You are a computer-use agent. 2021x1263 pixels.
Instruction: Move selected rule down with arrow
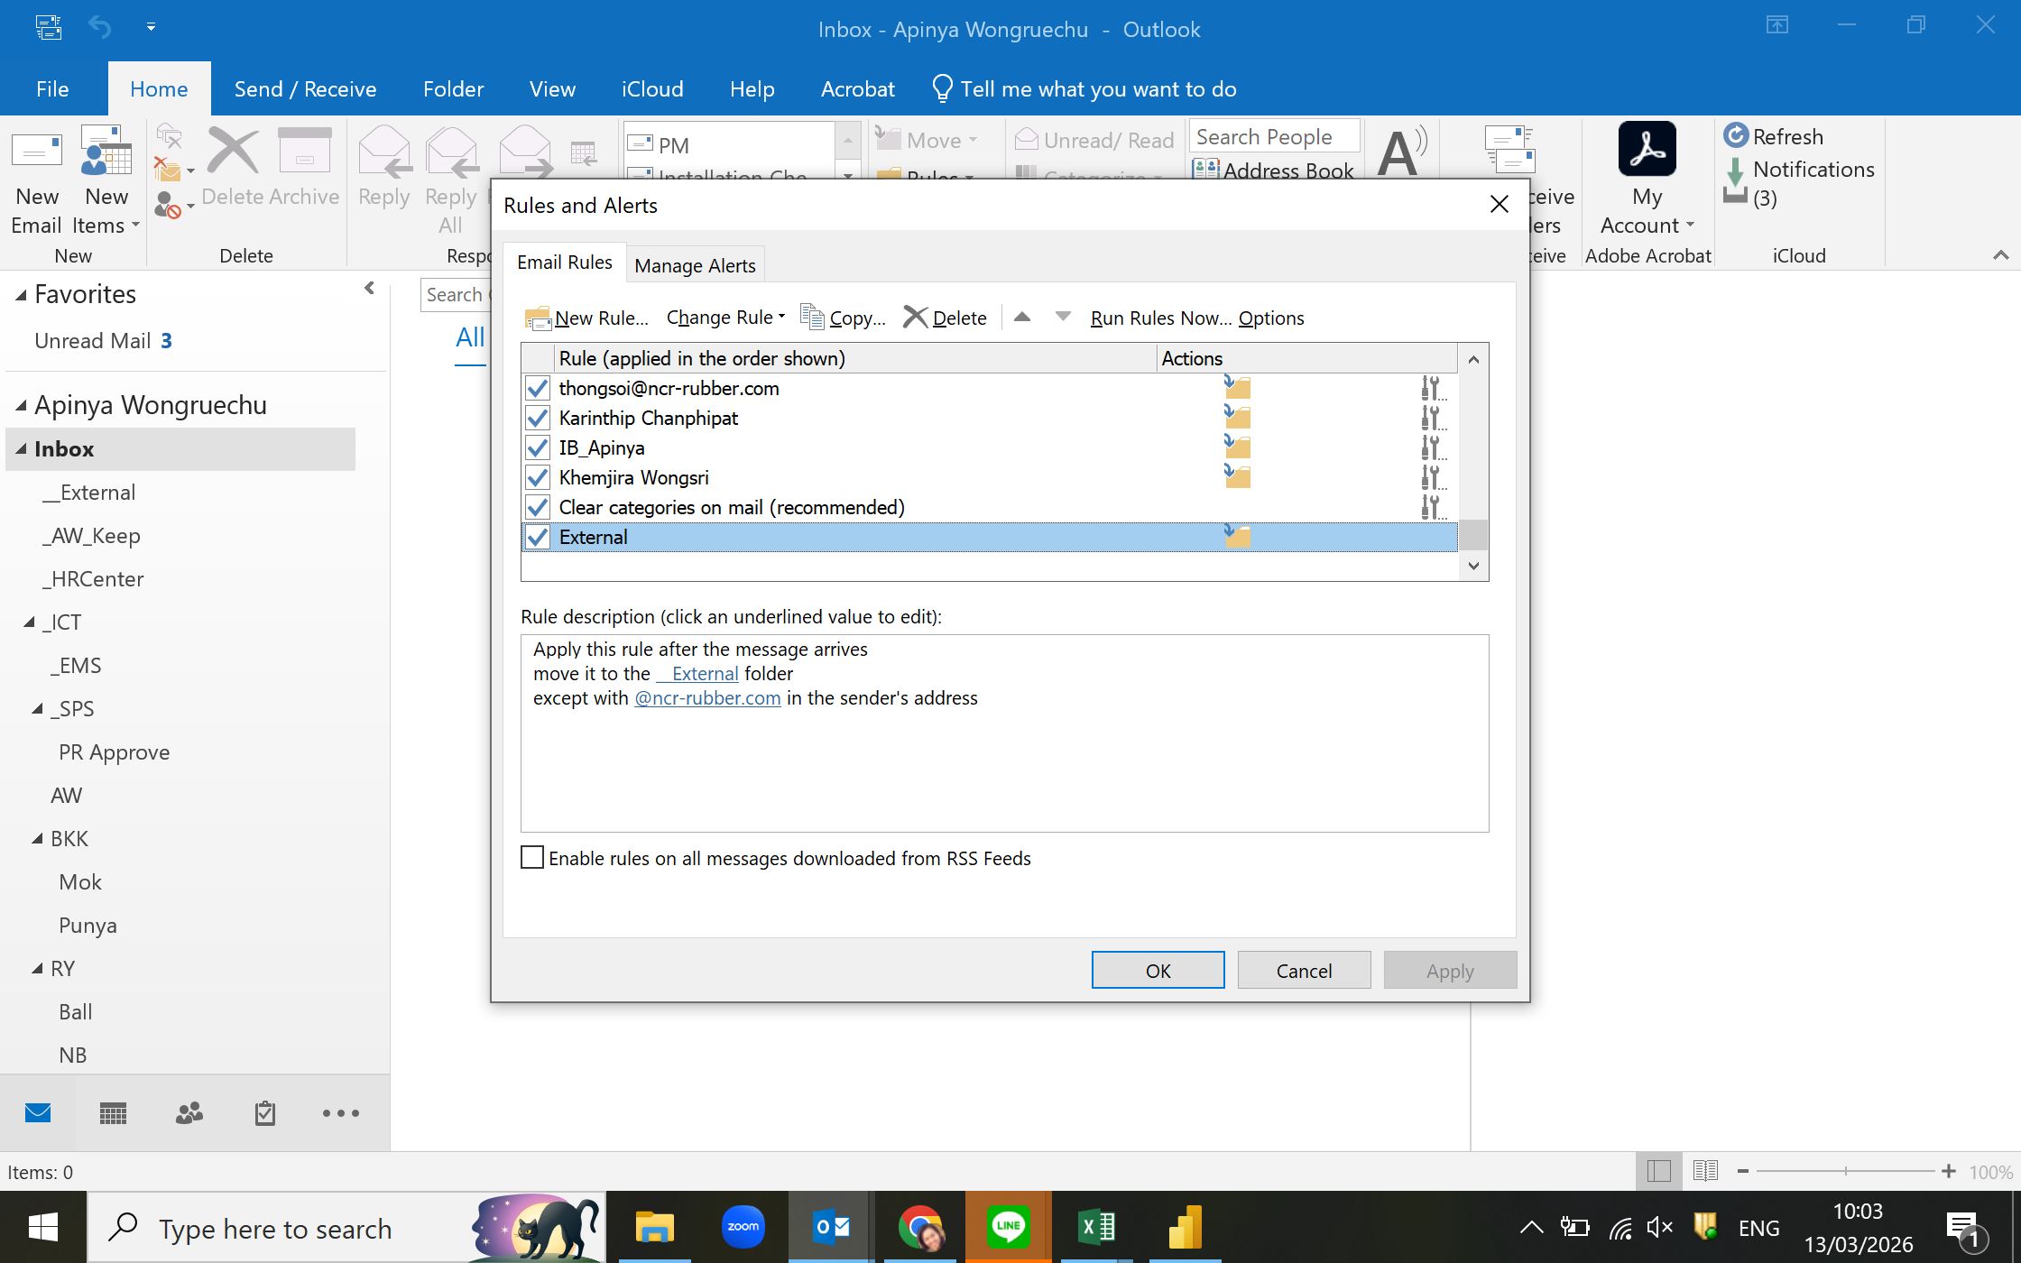click(x=1063, y=317)
